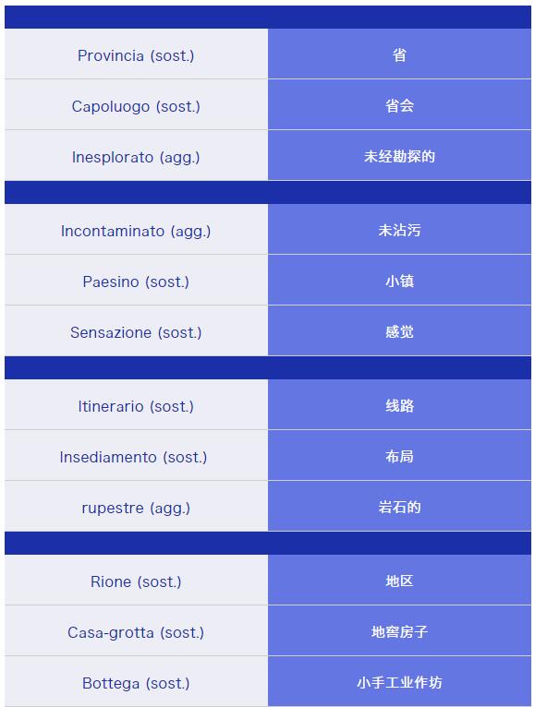Click the Capoluogo (sost.) entry
Image resolution: width=535 pixels, height=707 pixels.
(136, 105)
